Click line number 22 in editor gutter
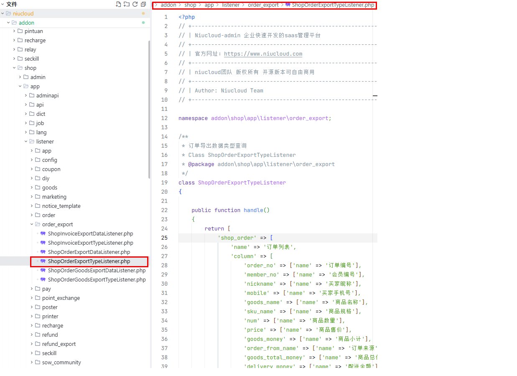517x376 pixels. click(164, 210)
